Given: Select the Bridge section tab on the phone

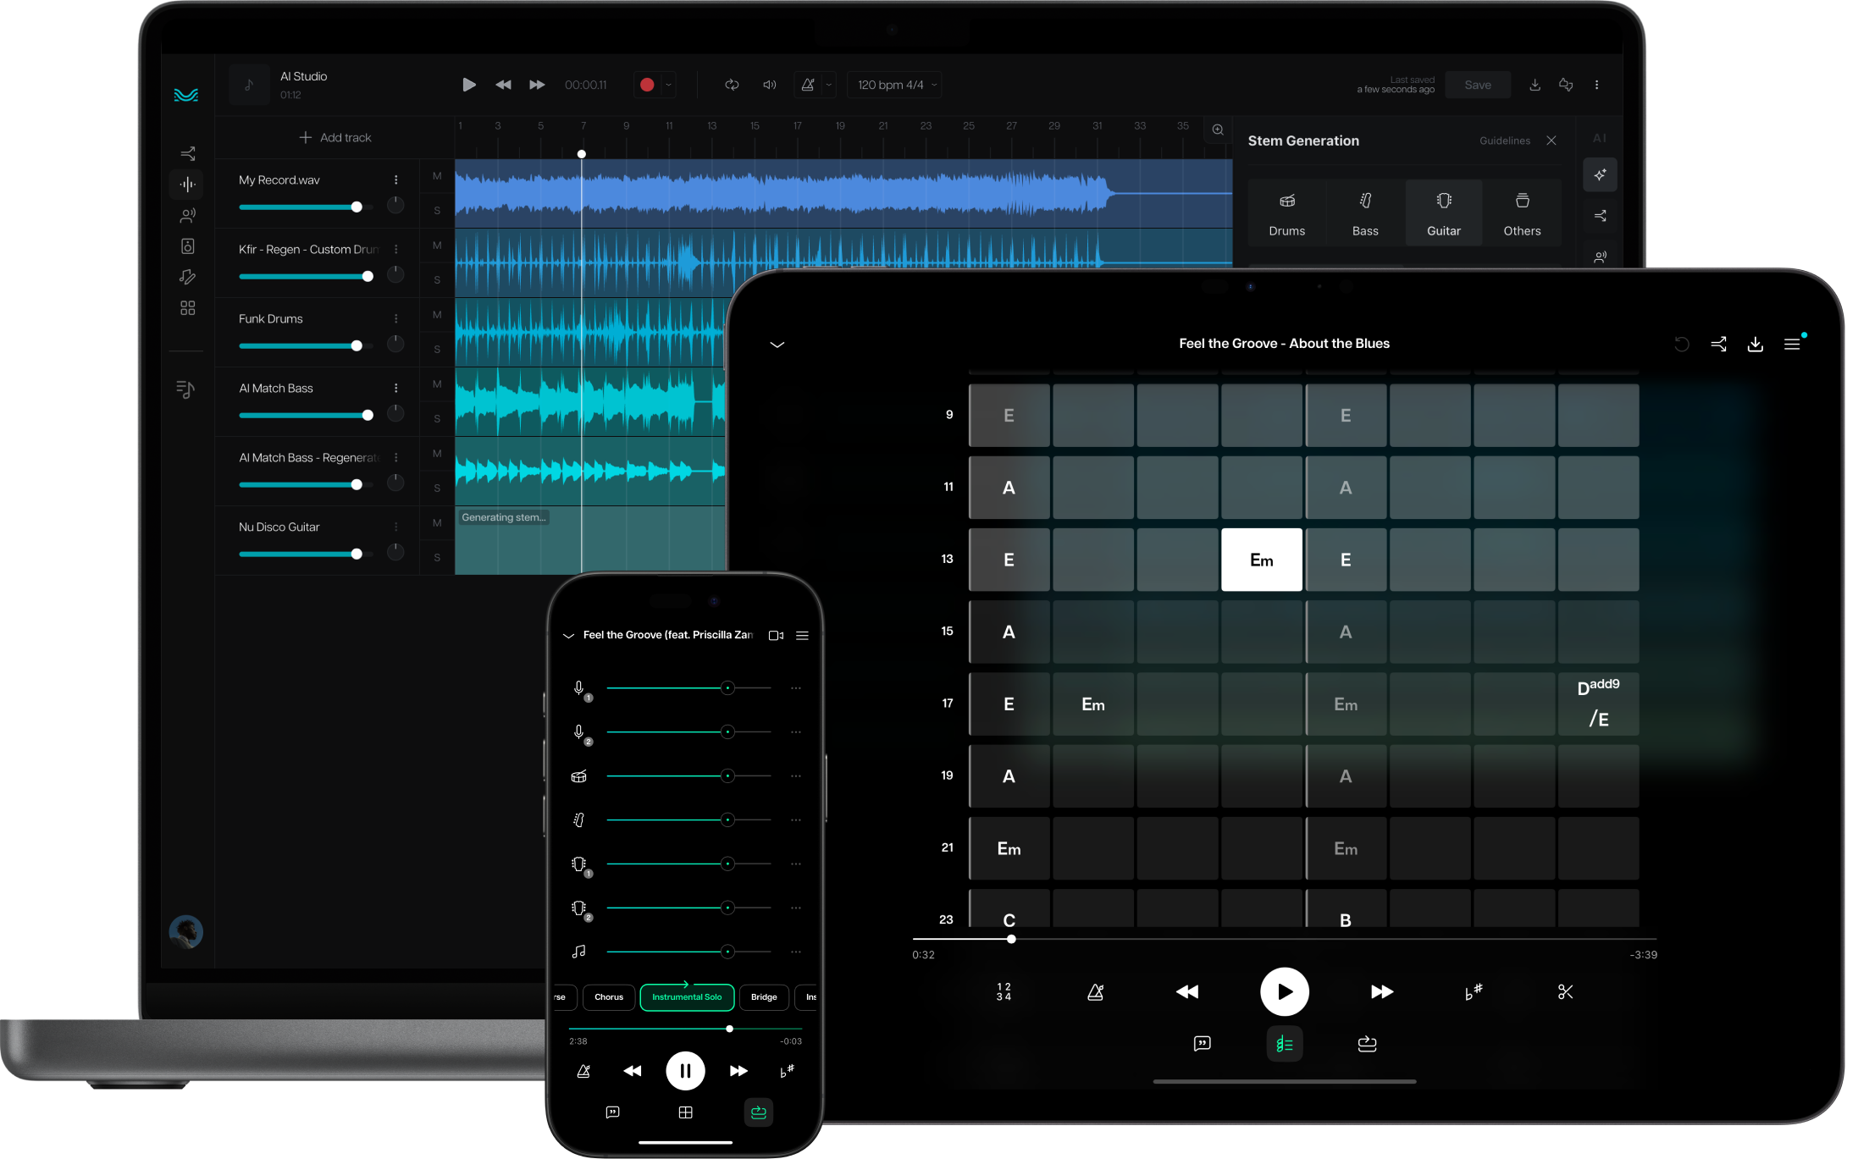Looking at the screenshot, I should pyautogui.click(x=763, y=997).
